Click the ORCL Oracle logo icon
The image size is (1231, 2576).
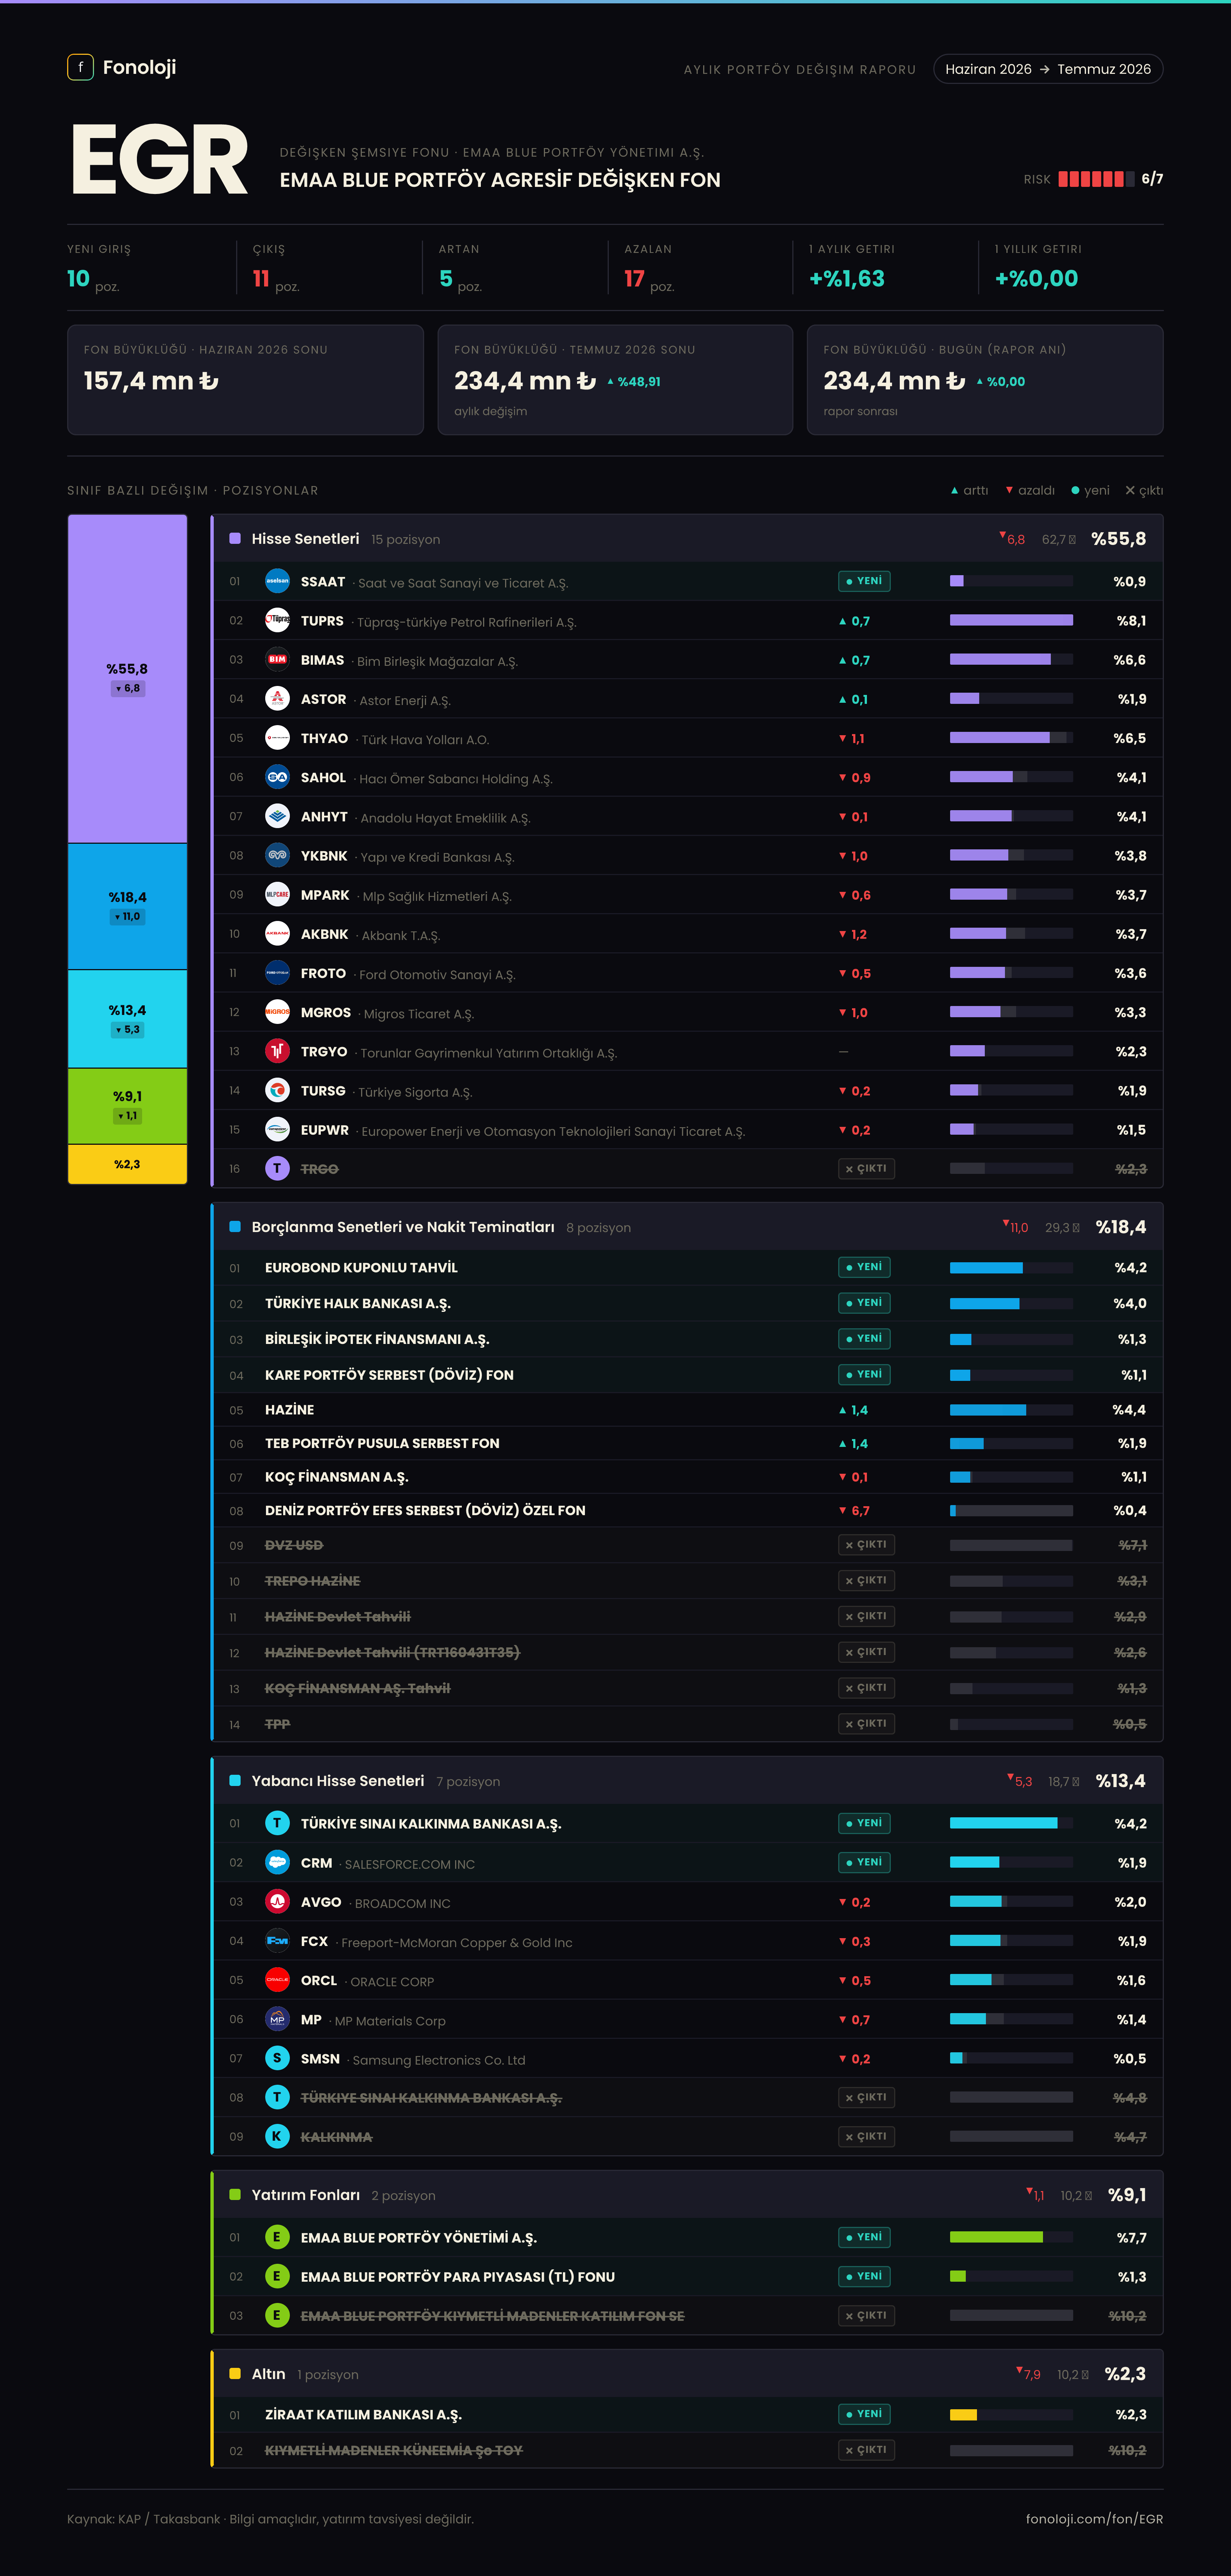click(277, 1980)
